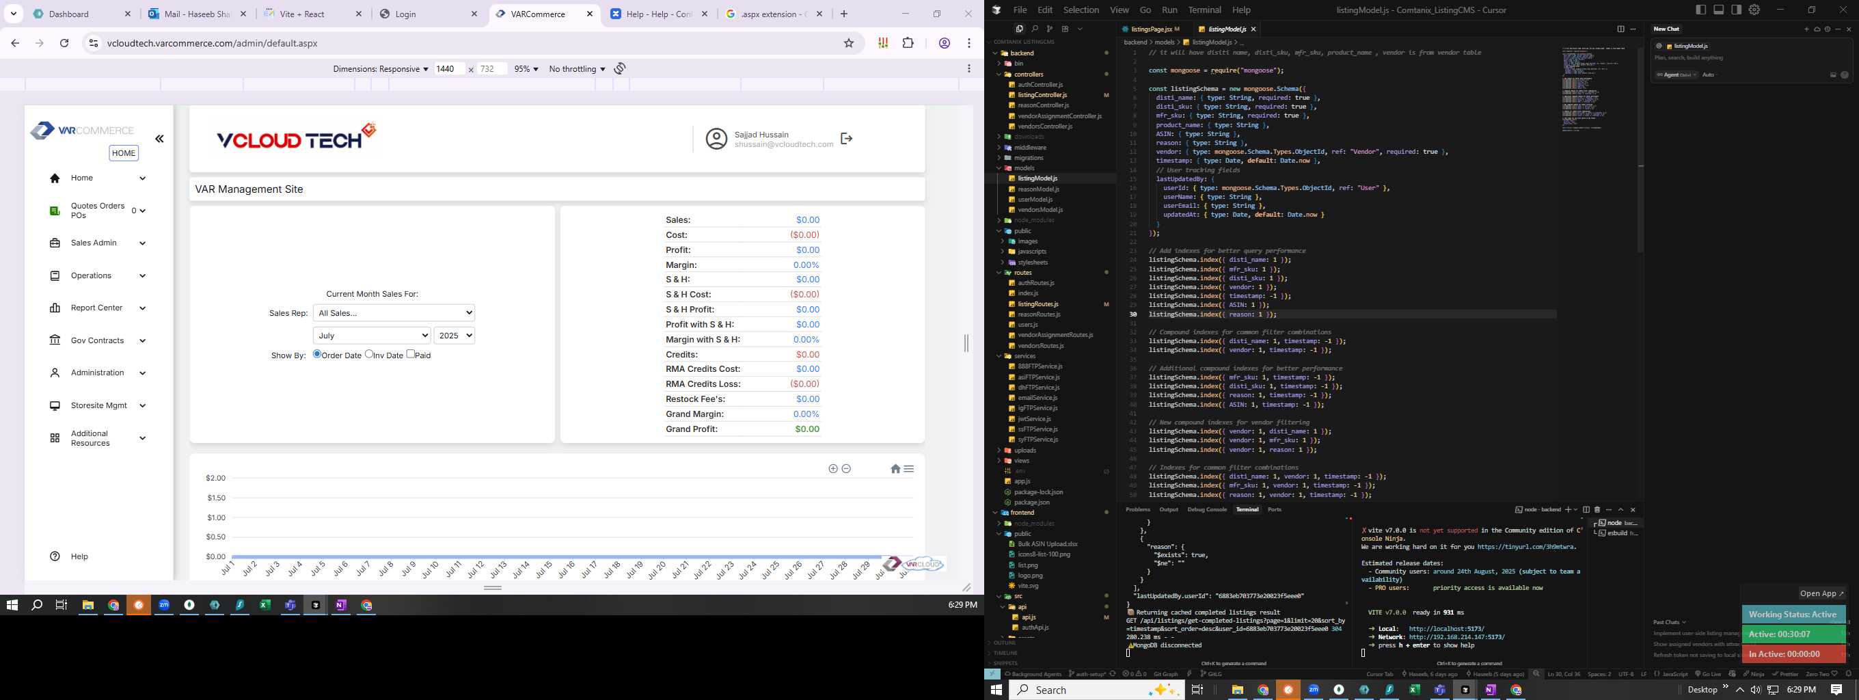Open the Selection menu in Cursor

tap(1081, 10)
